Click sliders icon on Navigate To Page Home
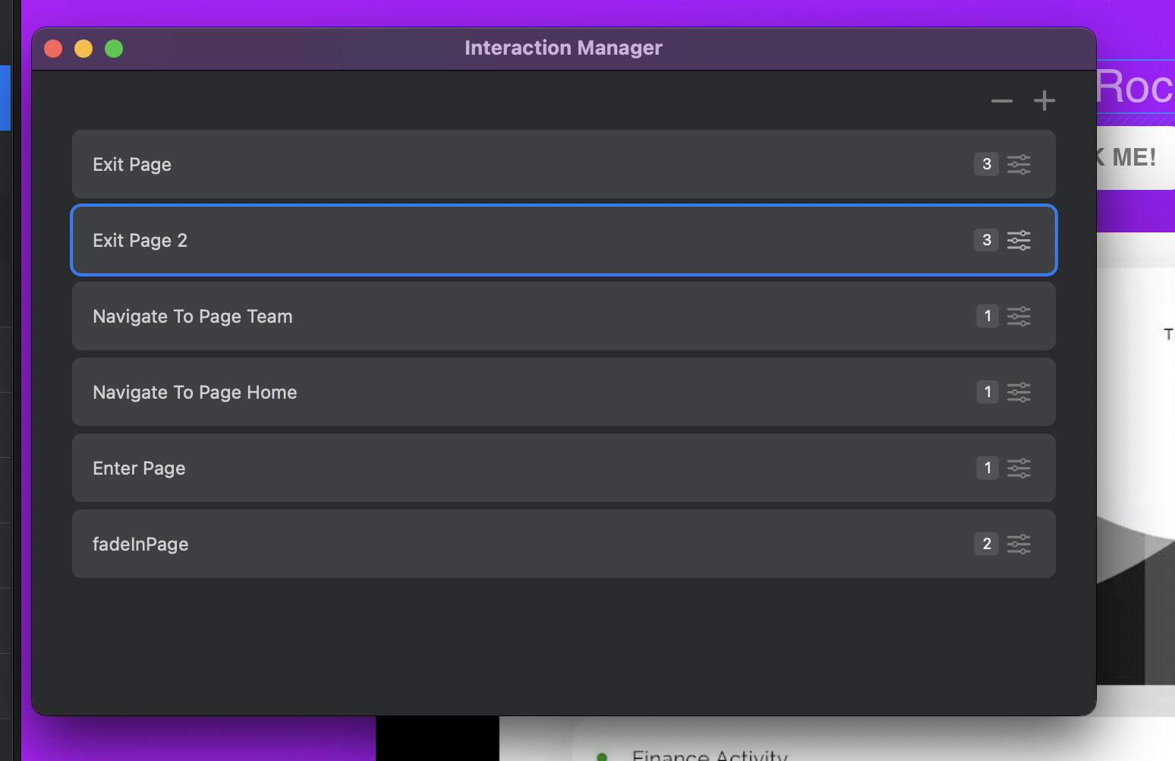Image resolution: width=1175 pixels, height=761 pixels. (x=1019, y=392)
